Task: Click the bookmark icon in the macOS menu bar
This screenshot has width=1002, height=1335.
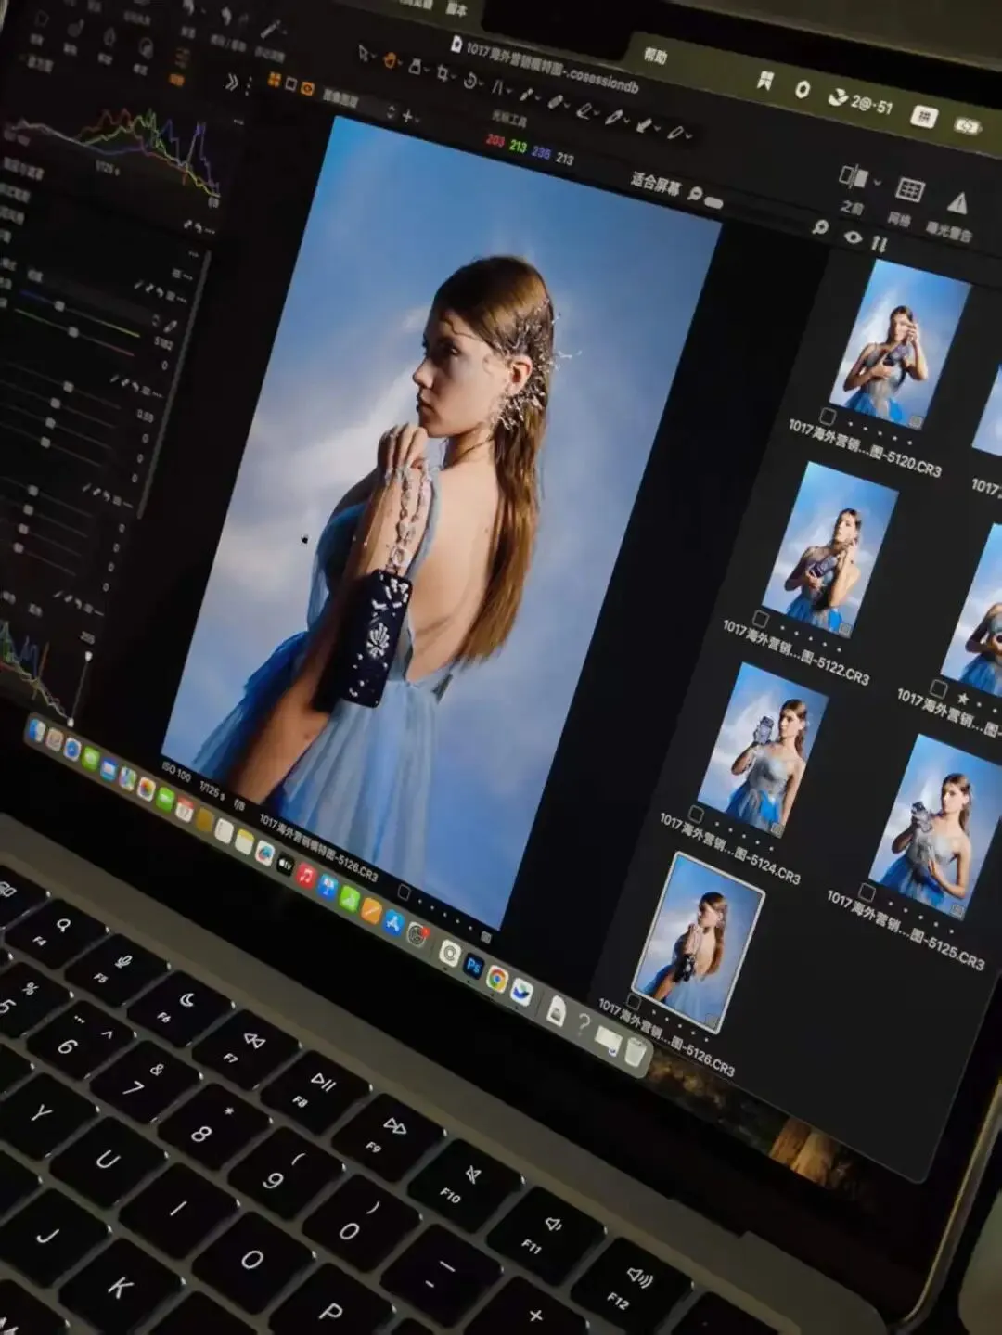Action: pyautogui.click(x=764, y=81)
